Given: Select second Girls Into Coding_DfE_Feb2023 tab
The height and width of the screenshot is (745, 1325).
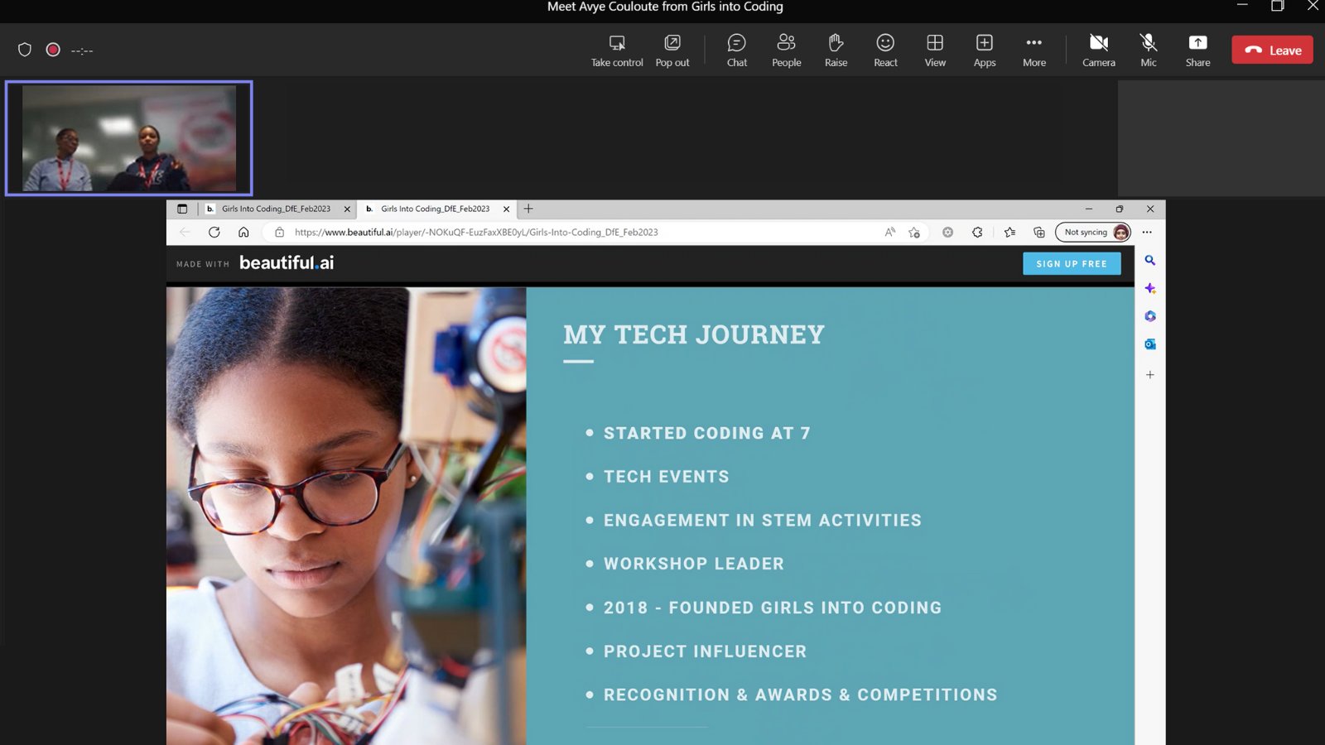Looking at the screenshot, I should pyautogui.click(x=435, y=209).
